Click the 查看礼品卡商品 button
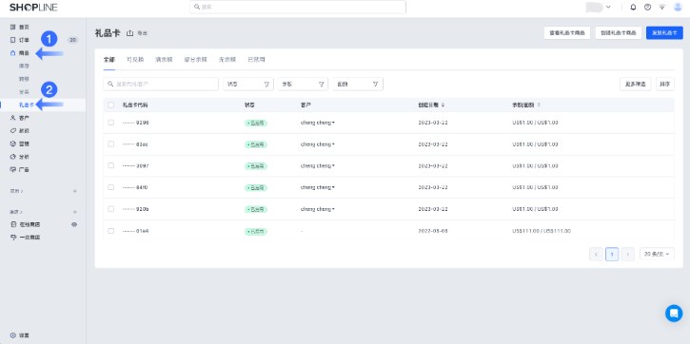This screenshot has width=690, height=344. [567, 33]
